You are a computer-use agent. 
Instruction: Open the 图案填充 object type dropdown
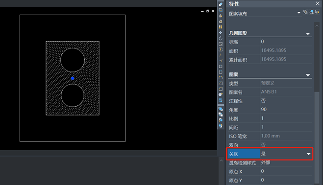[298, 13]
